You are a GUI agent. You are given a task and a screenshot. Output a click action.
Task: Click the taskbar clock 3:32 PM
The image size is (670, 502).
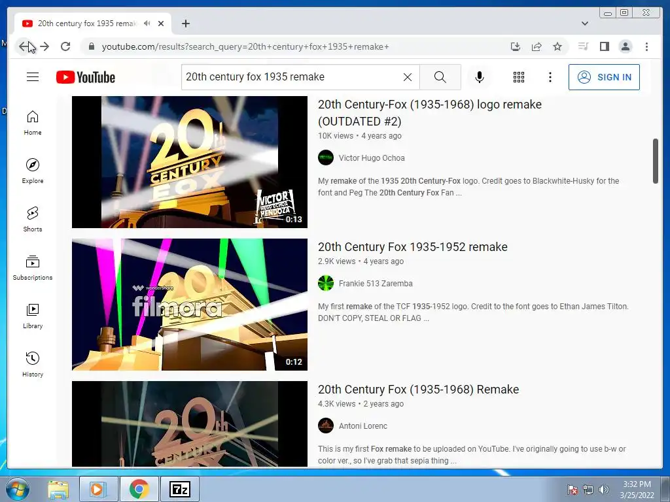637,490
